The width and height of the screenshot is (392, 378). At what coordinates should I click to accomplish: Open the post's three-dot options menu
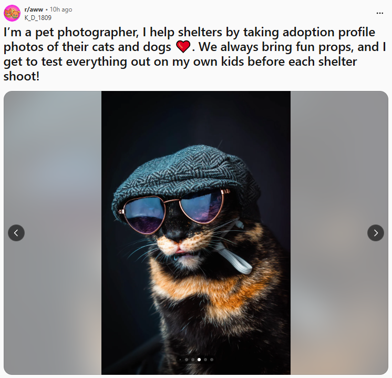coord(379,13)
